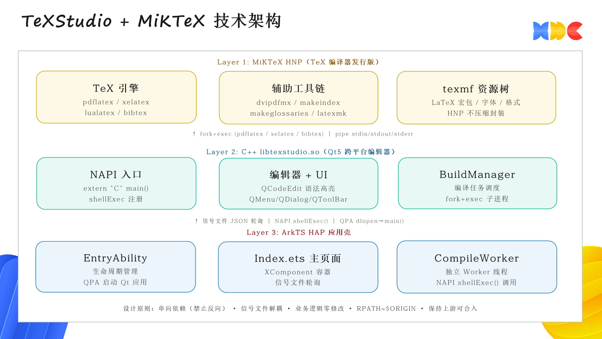Viewport: 602px width, 339px height.
Task: Click the 'EntryAbility' card title
Action: [x=115, y=258]
